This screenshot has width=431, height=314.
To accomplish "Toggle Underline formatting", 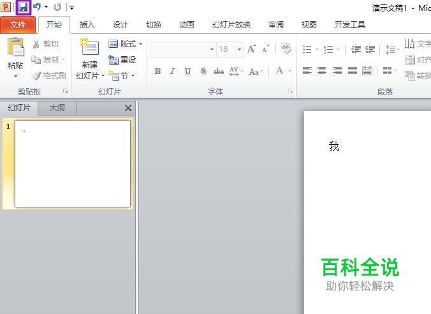I will pyautogui.click(x=187, y=71).
